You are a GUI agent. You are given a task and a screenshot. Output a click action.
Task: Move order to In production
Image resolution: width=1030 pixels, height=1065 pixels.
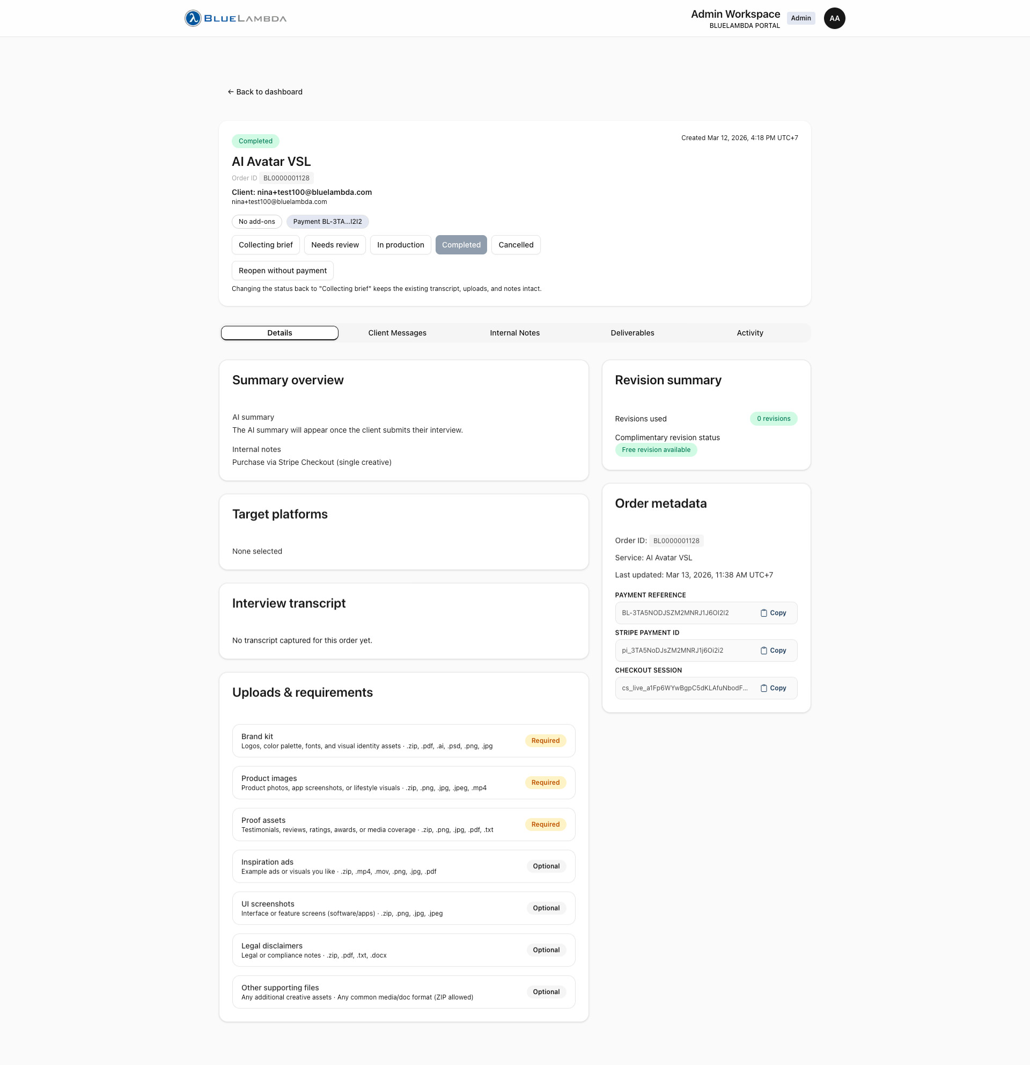click(400, 245)
